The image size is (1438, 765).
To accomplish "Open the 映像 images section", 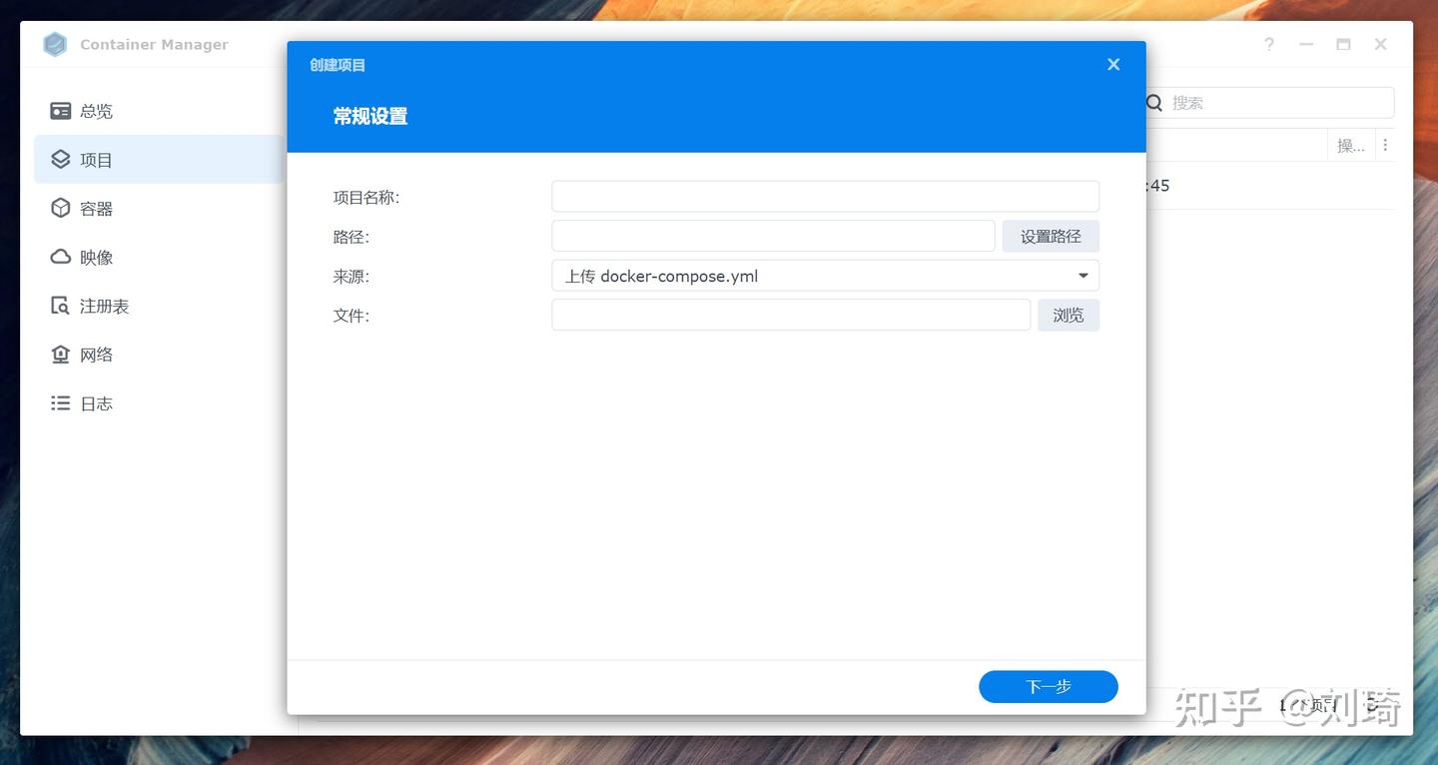I will click(96, 257).
